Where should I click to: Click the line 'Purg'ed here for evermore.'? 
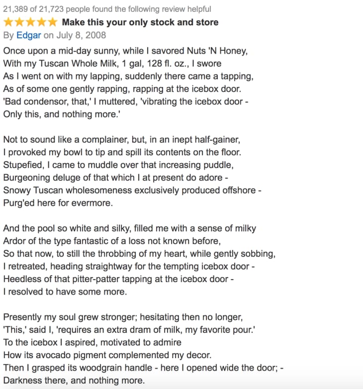tap(58, 203)
